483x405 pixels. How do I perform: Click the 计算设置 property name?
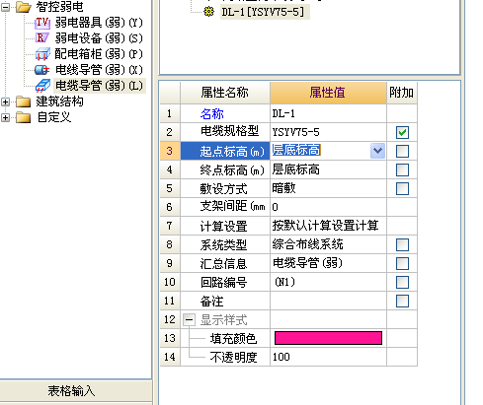(224, 227)
